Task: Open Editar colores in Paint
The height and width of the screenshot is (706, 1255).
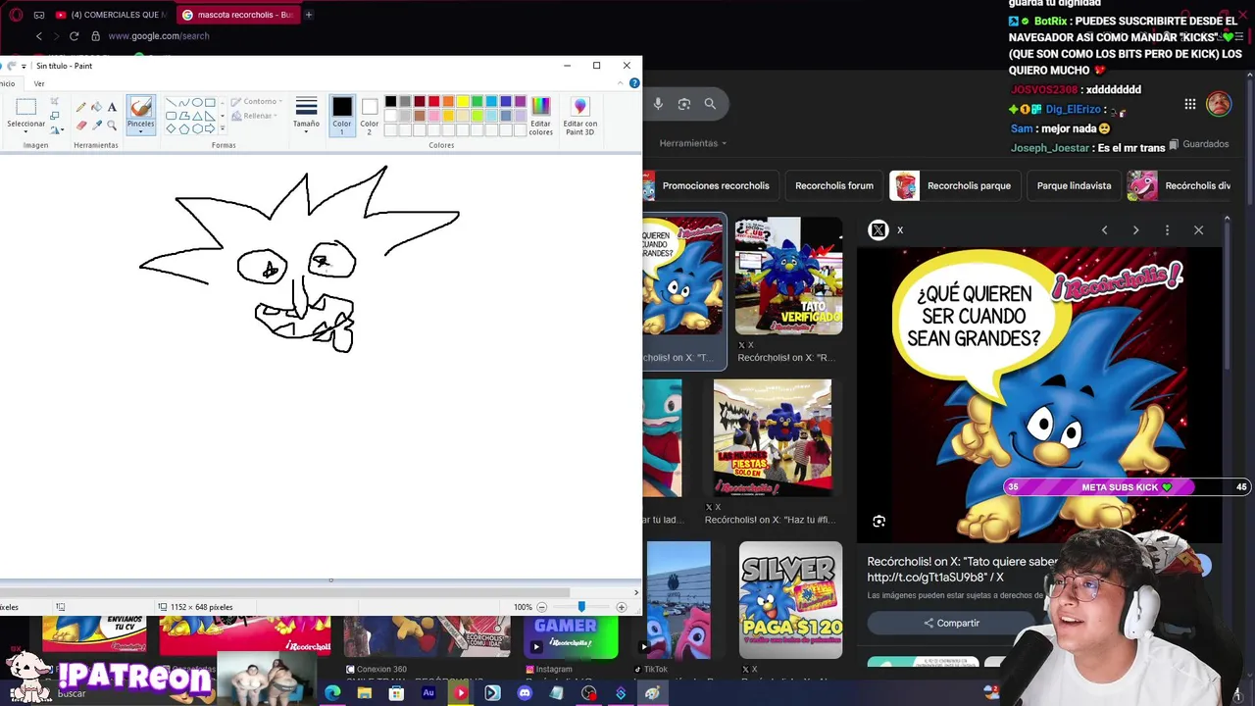Action: [x=541, y=115]
